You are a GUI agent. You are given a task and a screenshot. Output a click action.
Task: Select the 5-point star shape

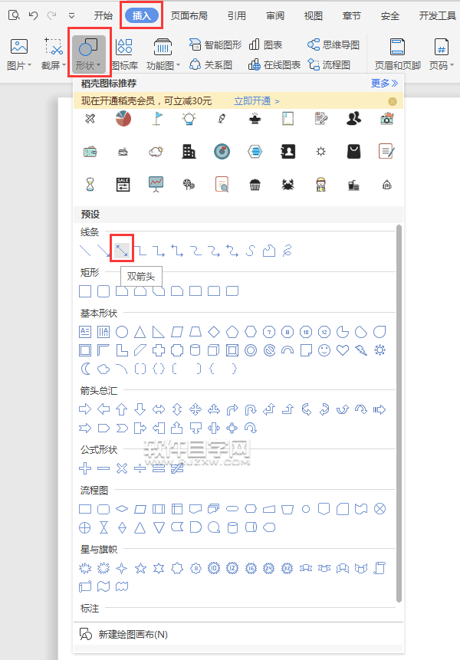click(x=140, y=569)
